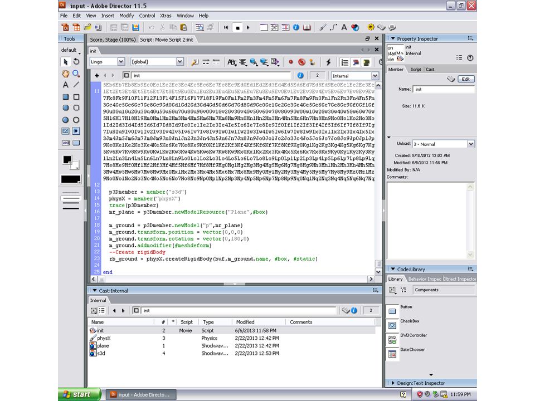Click the black pattern swatch in Tools

point(71,179)
